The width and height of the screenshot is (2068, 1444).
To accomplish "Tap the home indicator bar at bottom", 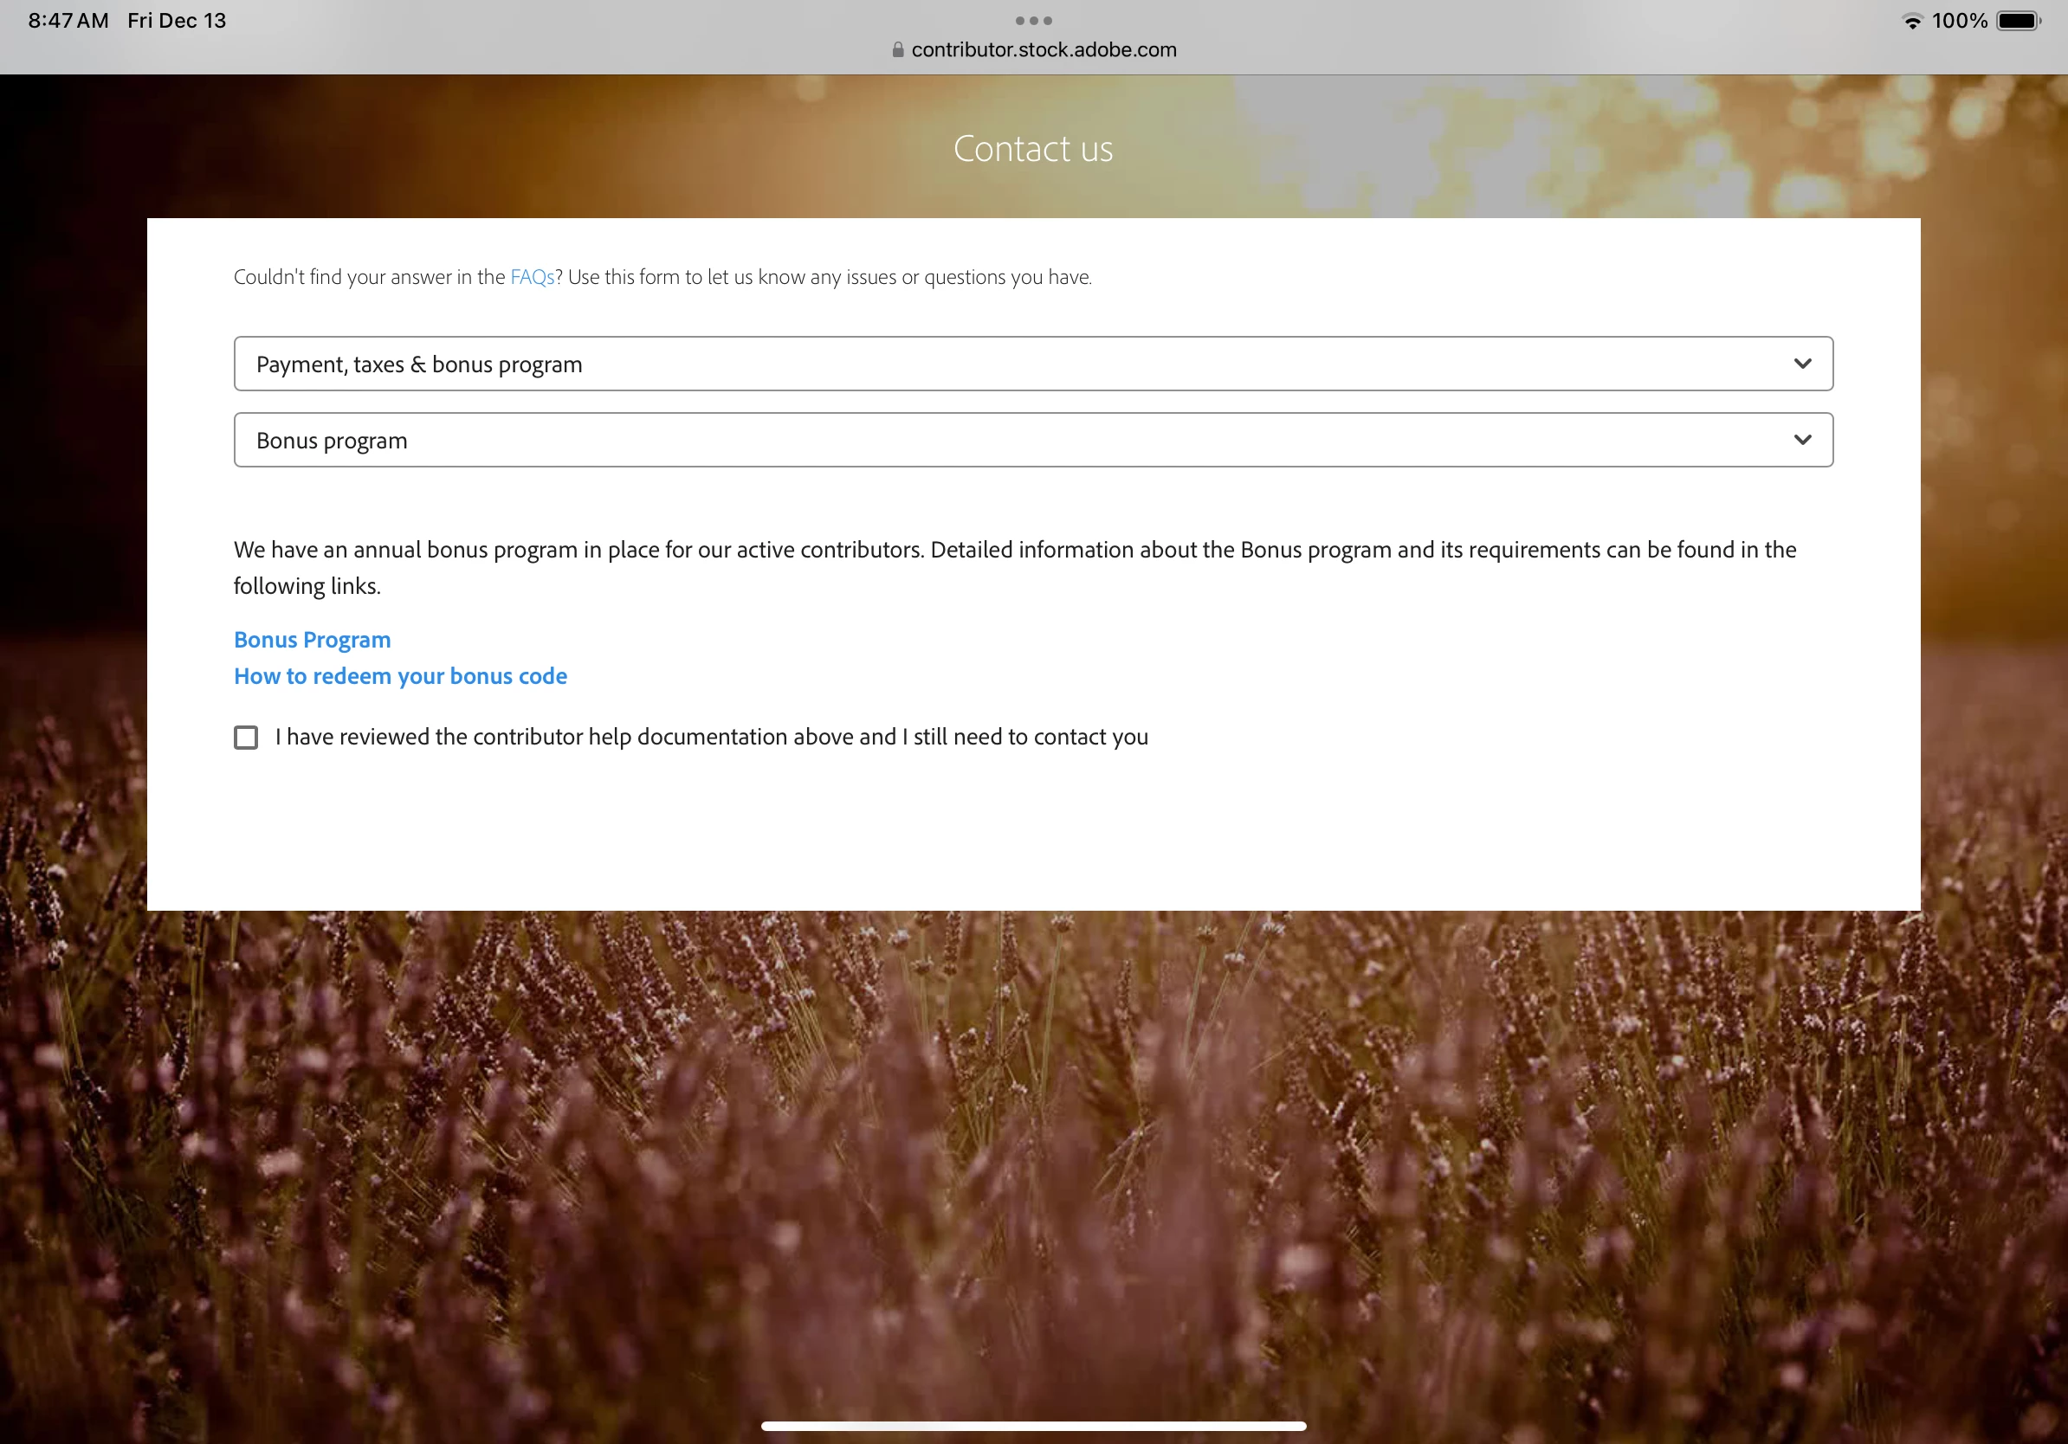I will pos(1033,1426).
